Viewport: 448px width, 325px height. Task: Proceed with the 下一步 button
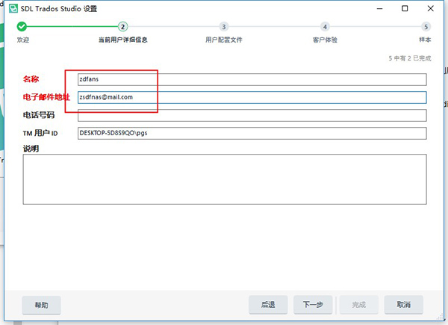pyautogui.click(x=313, y=305)
